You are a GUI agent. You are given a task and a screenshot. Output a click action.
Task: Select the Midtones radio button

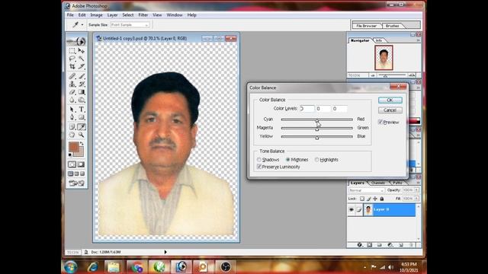288,160
